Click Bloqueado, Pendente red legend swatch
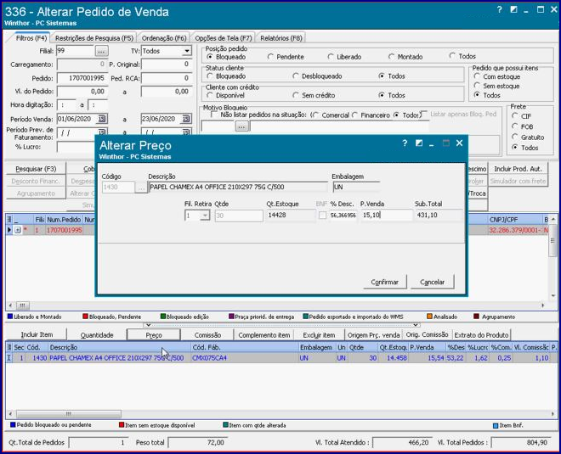 (85, 317)
